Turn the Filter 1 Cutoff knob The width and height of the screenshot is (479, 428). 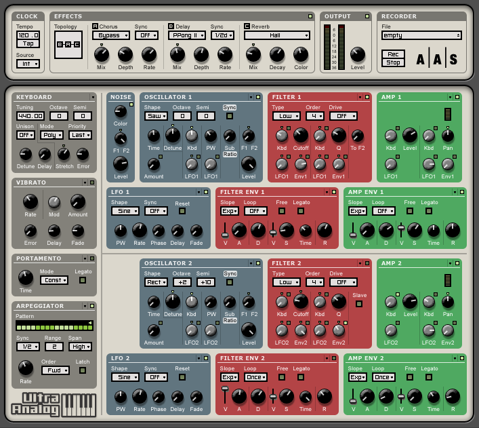(301, 135)
